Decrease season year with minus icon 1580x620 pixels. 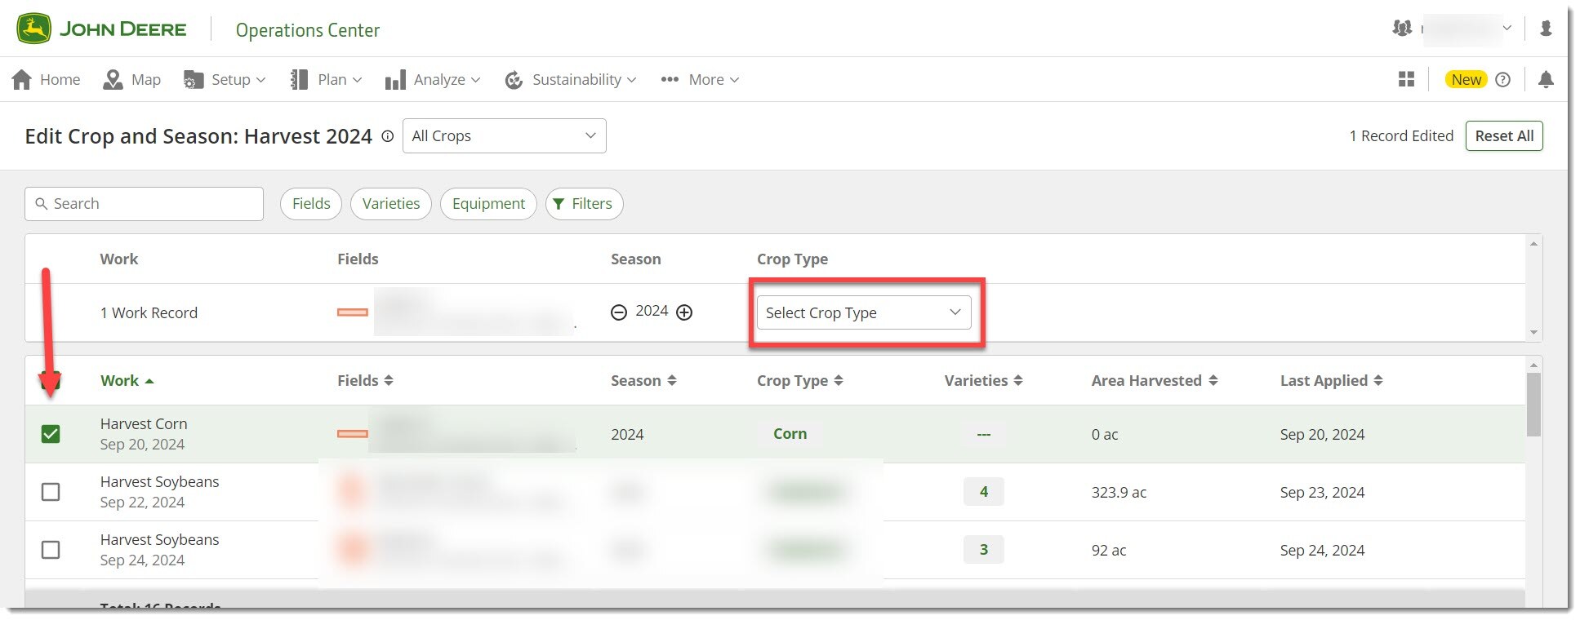(x=619, y=312)
